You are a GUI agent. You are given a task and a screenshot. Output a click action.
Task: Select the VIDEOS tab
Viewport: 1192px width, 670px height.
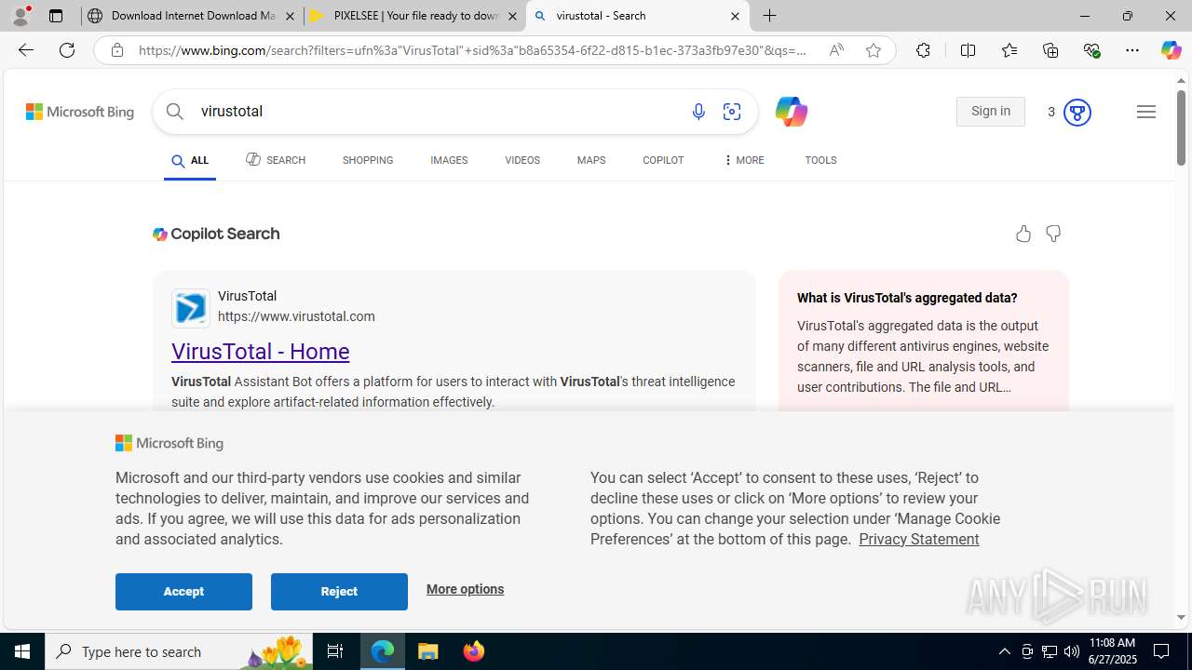tap(522, 161)
